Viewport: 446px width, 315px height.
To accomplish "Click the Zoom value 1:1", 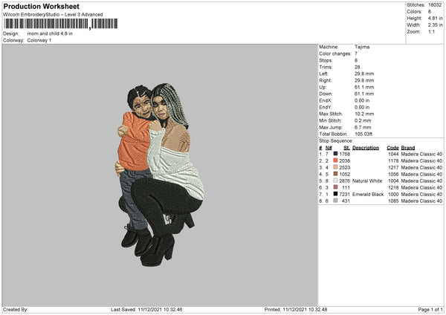I will 431,32.
